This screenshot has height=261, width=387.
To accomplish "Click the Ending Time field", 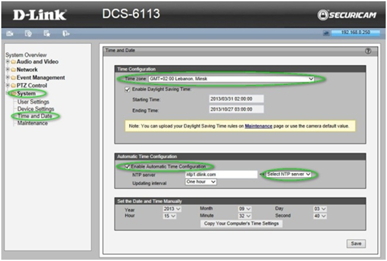I will pyautogui.click(x=236, y=109).
